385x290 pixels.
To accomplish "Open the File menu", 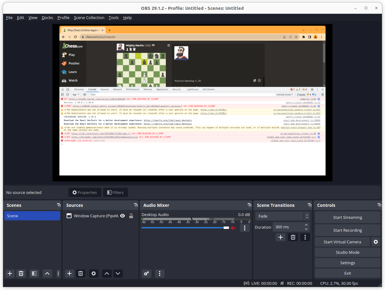I will tap(9, 17).
